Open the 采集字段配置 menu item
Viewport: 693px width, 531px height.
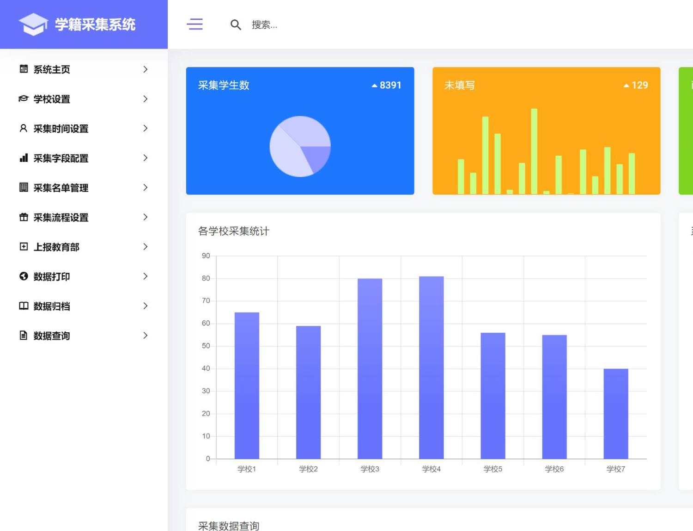(x=84, y=158)
